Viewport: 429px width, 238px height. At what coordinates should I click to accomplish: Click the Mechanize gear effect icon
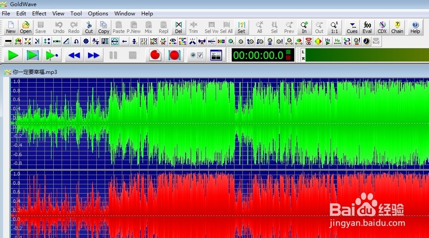pyautogui.click(x=86, y=41)
